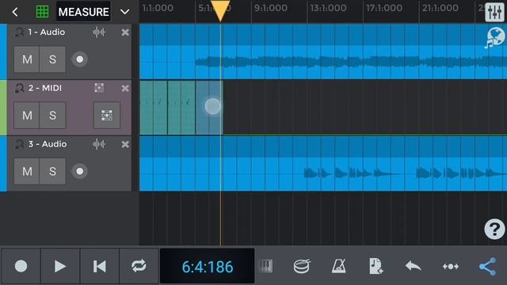Select track 3 via its blue color strip

pos(3,164)
